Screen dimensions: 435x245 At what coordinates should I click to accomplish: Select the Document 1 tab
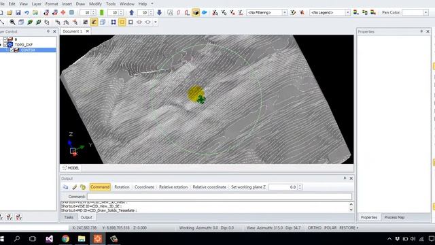(x=73, y=31)
